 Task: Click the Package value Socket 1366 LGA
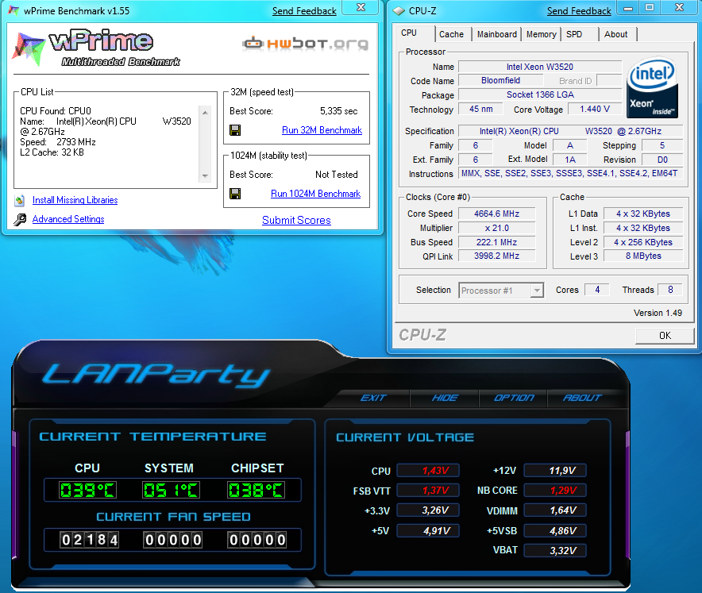tap(540, 95)
